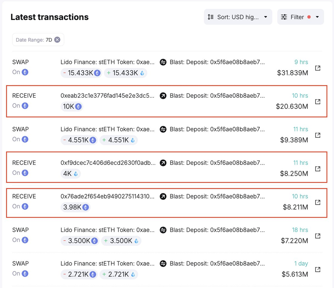Click the address 0xeab23c1e3776fad145e2e3dc5
Viewport: 334px width, 288px height.
(x=107, y=96)
